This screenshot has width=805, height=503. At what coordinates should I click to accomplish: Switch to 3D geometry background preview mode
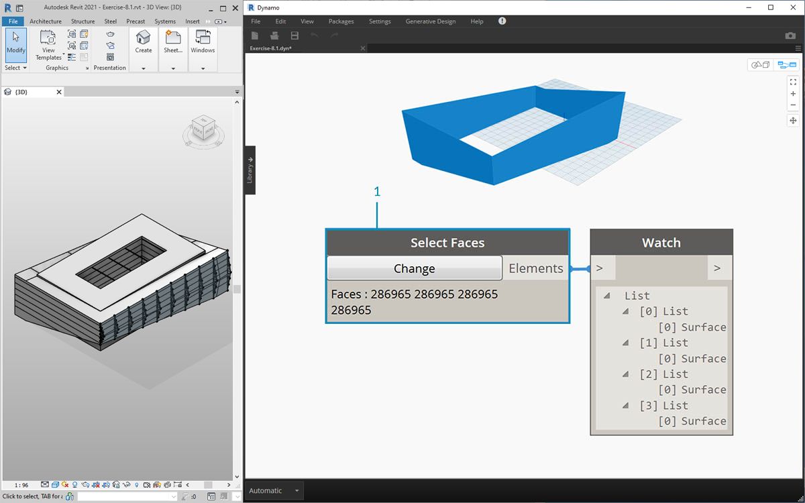[761, 65]
